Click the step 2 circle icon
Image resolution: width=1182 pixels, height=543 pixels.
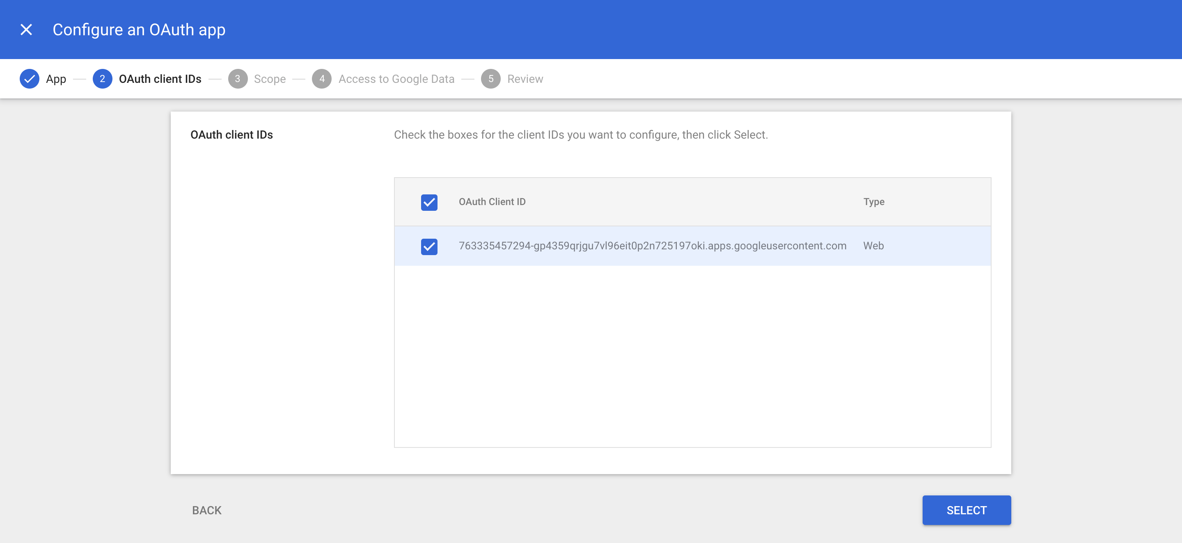pos(102,79)
